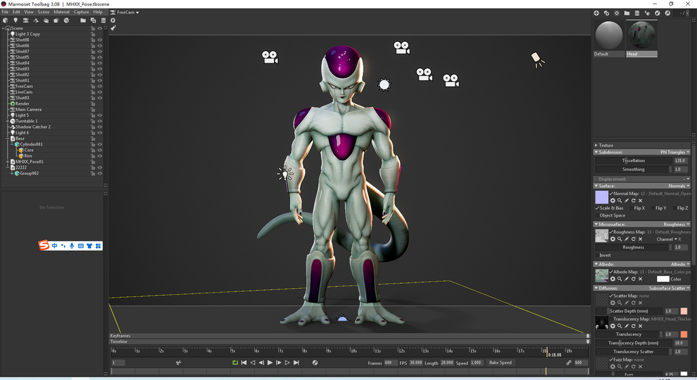The image size is (697, 380).
Task: Create a new material folder
Action: pos(627,13)
